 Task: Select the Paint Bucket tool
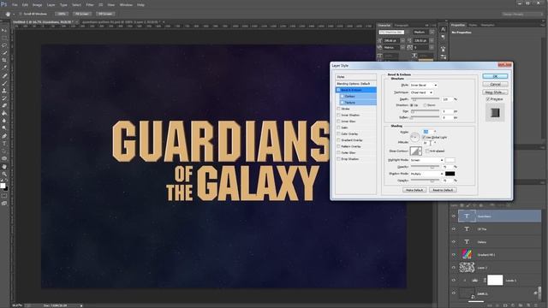point(4,114)
